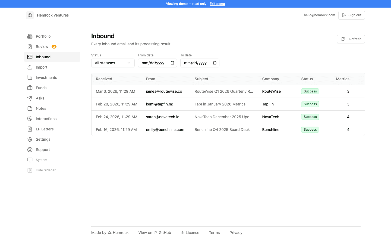Click the Support lifebuoy icon
This screenshot has width=391, height=244.
point(30,150)
